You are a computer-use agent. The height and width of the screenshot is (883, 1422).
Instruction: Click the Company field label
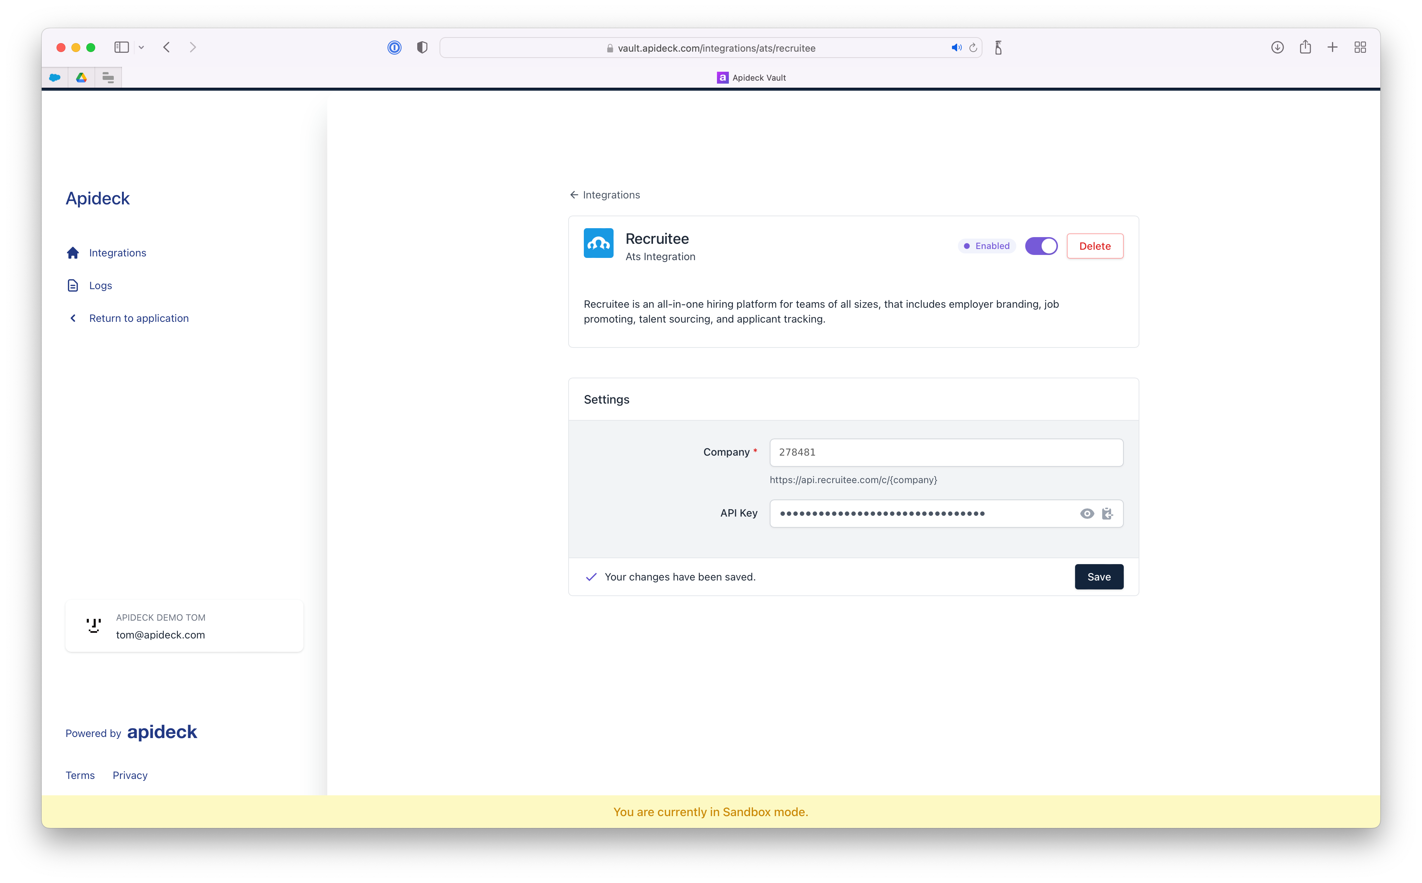pos(726,452)
